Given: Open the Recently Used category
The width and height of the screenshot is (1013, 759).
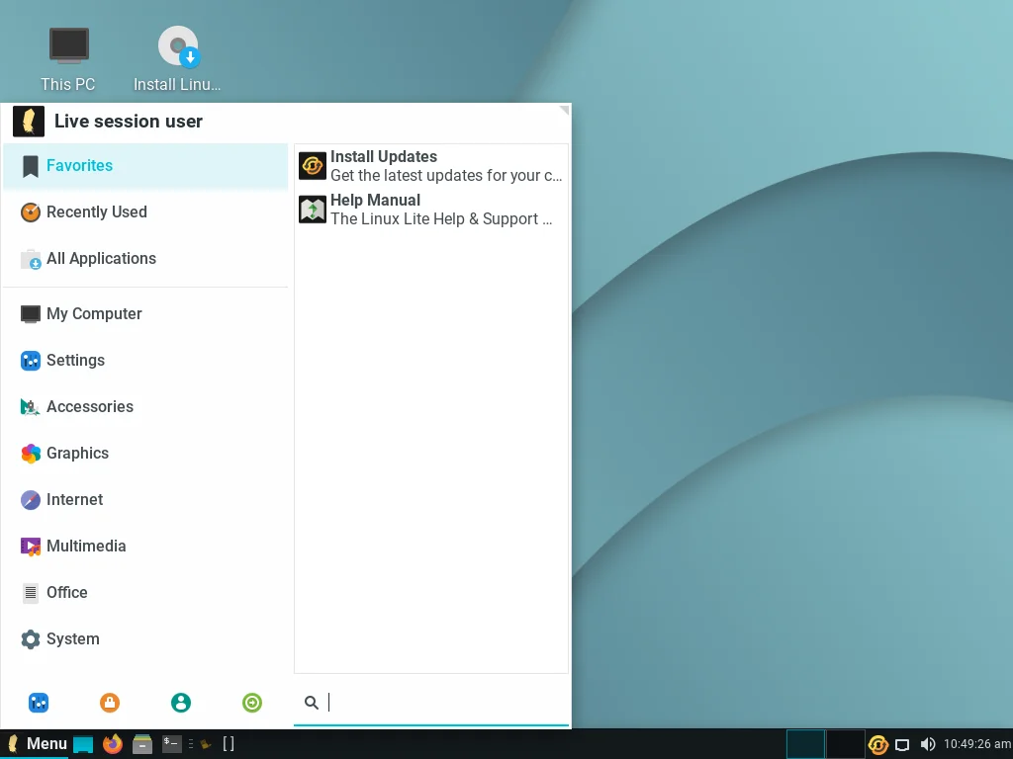Looking at the screenshot, I should 145,212.
